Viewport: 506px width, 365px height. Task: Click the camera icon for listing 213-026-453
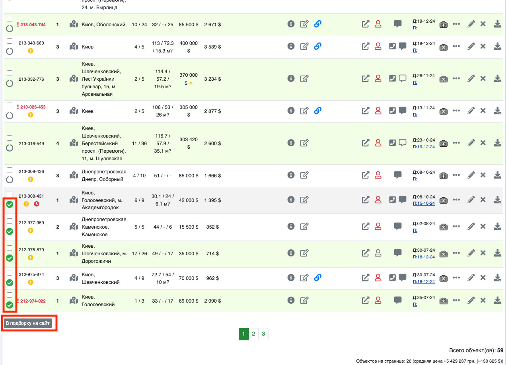(x=444, y=111)
